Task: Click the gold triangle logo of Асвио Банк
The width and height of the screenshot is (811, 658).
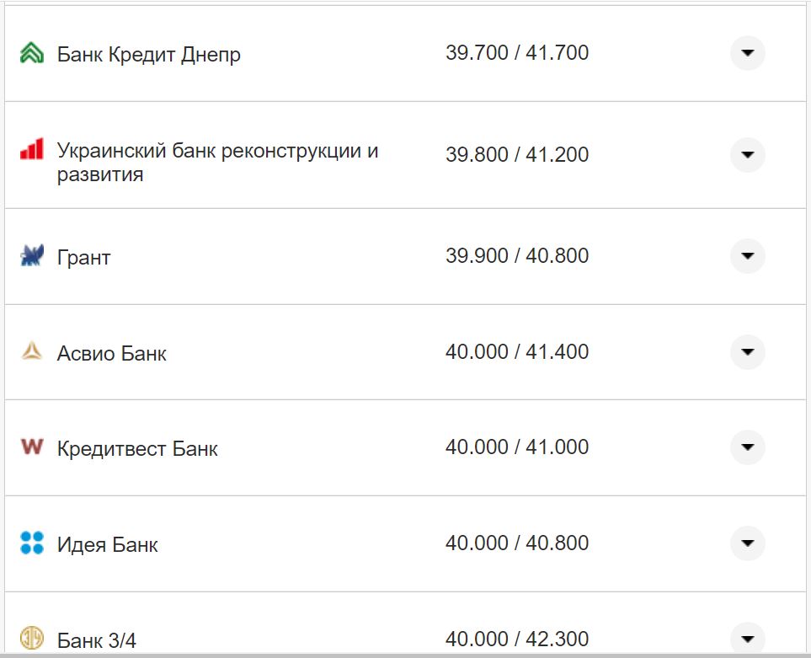Action: coord(30,352)
